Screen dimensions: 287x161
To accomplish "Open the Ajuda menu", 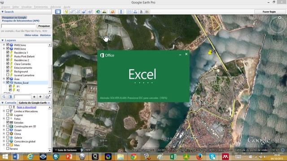I will 67,7.
